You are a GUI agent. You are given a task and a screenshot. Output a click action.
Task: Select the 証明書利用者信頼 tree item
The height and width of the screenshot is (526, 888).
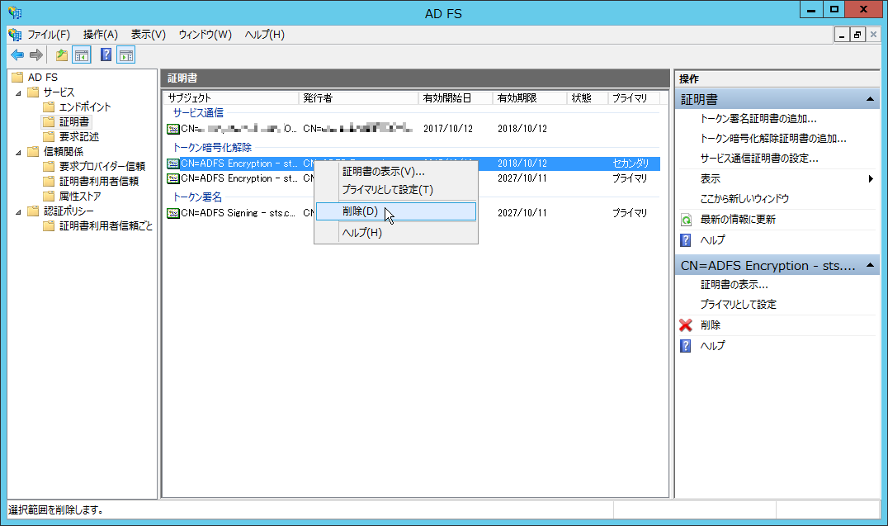[99, 182]
